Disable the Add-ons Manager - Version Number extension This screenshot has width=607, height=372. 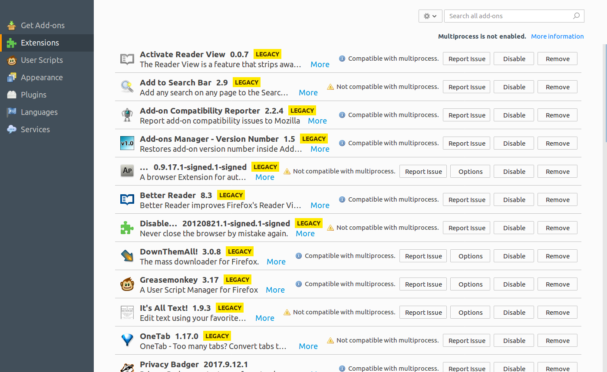514,144
